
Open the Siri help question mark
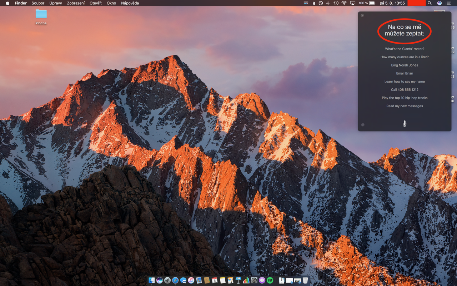coord(363,125)
